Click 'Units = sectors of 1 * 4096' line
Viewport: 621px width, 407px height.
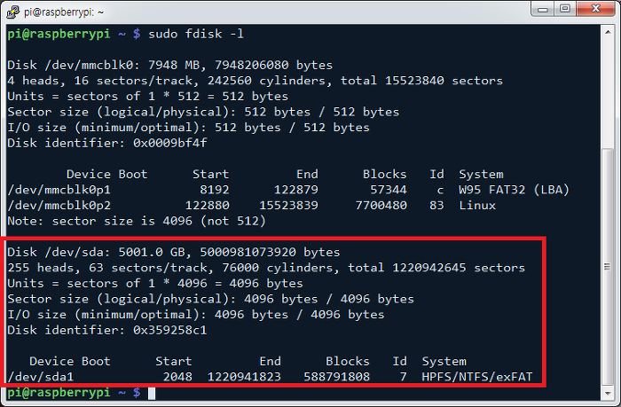tap(155, 284)
